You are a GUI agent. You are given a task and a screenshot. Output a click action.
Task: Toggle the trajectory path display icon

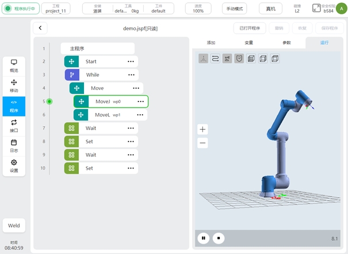(x=215, y=58)
